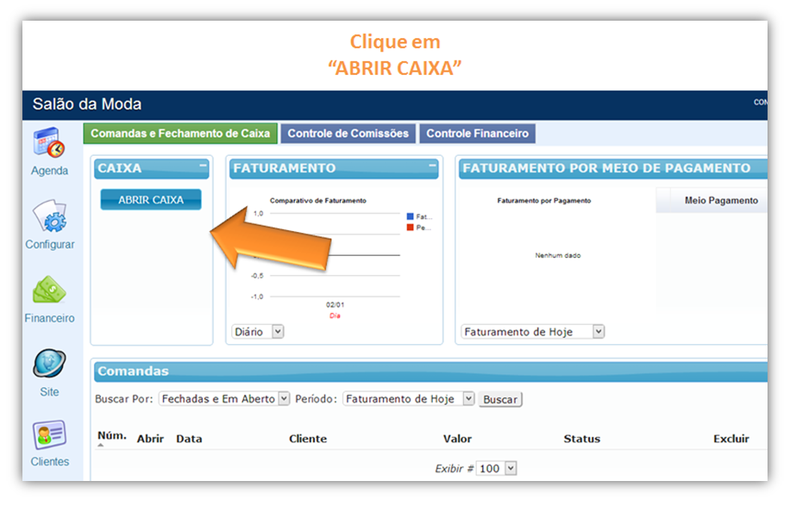Click the Buscar button
Viewport: 796px width, 506px height.
[500, 398]
